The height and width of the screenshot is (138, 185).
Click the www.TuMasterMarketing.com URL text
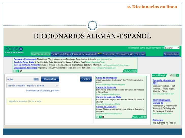[108, 94]
